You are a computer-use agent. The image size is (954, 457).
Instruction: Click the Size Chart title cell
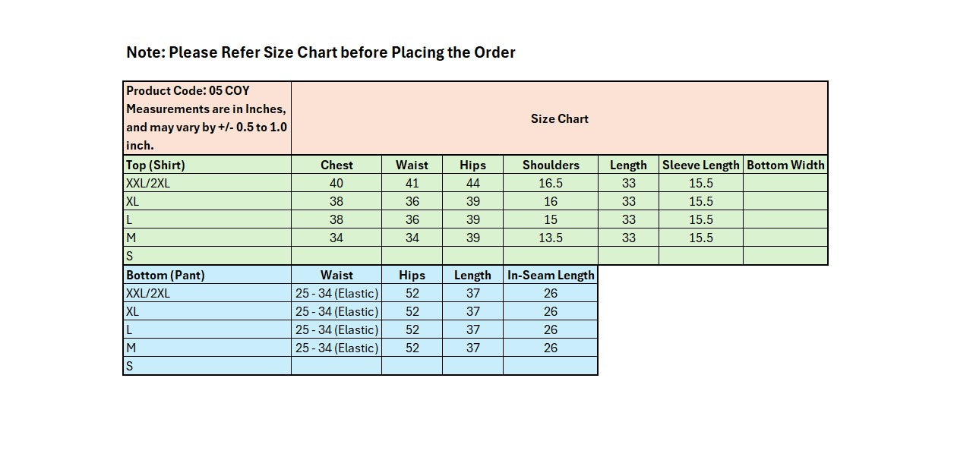559,118
